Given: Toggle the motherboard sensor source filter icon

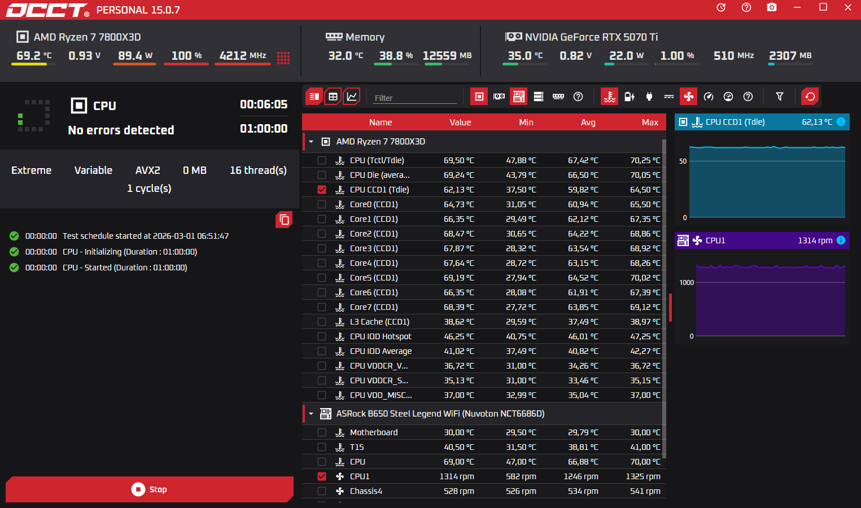Looking at the screenshot, I should coord(518,97).
